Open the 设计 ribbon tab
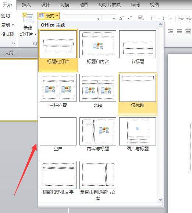Screen dimensions: 192x213 pos(46,5)
